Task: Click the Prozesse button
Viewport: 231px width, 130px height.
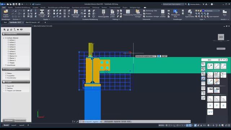Action: [147, 14]
